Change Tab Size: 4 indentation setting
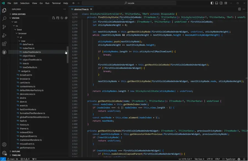The height and width of the screenshot is (161, 248). (199, 159)
